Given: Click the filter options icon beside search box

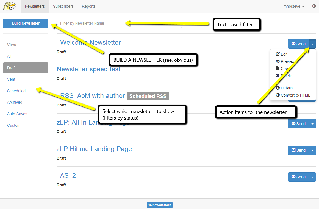Looking at the screenshot, I should point(177,23).
